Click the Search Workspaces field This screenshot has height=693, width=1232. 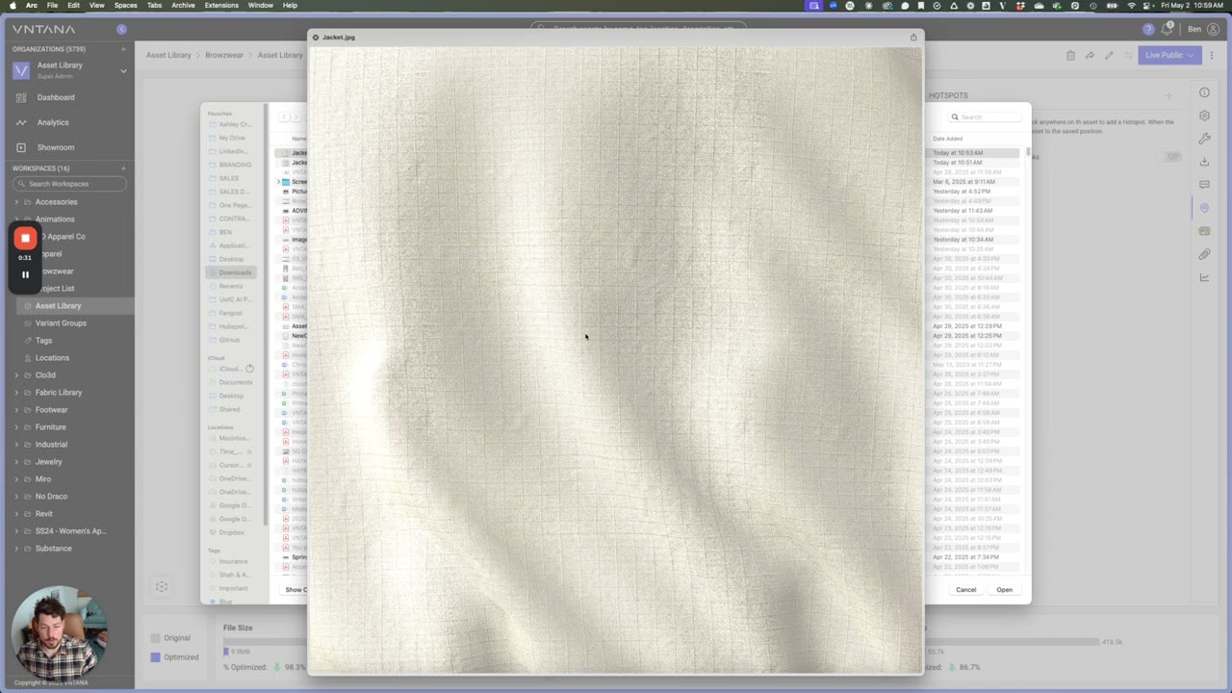coord(71,184)
